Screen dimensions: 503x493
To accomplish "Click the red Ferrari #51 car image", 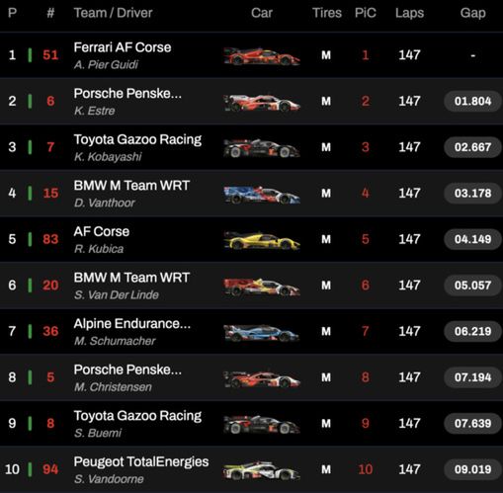I will coord(262,56).
